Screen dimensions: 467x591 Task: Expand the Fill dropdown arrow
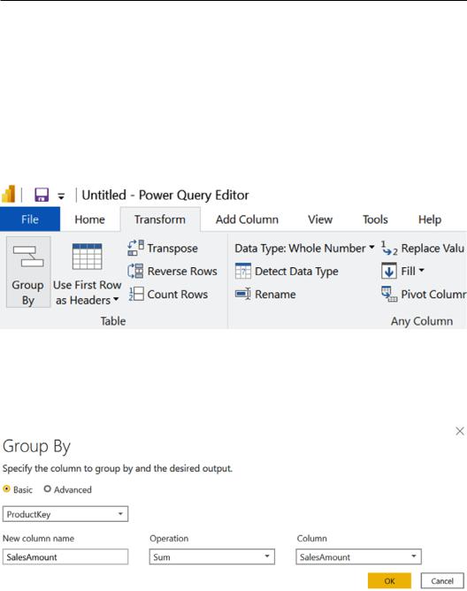click(x=421, y=270)
